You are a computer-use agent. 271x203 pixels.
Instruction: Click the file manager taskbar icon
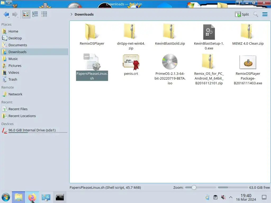coord(19,197)
